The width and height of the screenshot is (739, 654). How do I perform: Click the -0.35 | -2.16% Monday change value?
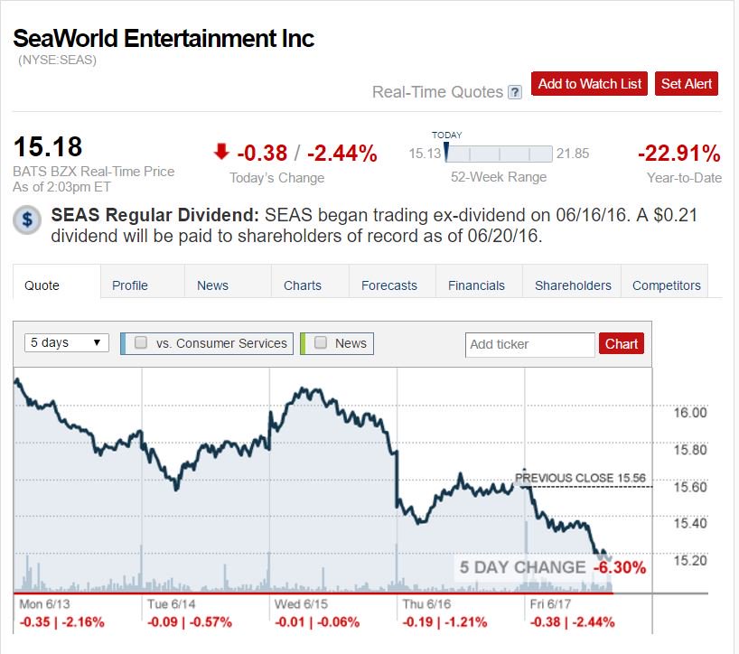[61, 622]
